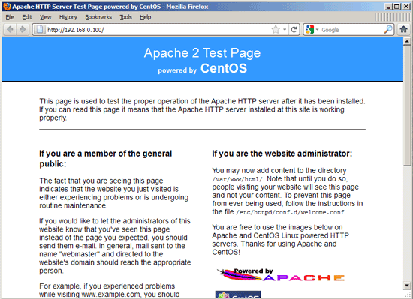This screenshot has height=299, width=413.
Task: Bookmark this page with the star icon
Action: [x=276, y=30]
